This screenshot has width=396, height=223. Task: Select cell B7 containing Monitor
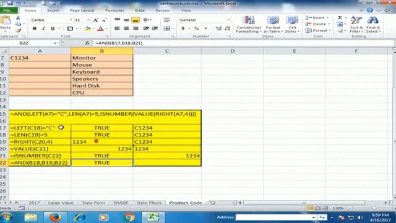(x=101, y=58)
